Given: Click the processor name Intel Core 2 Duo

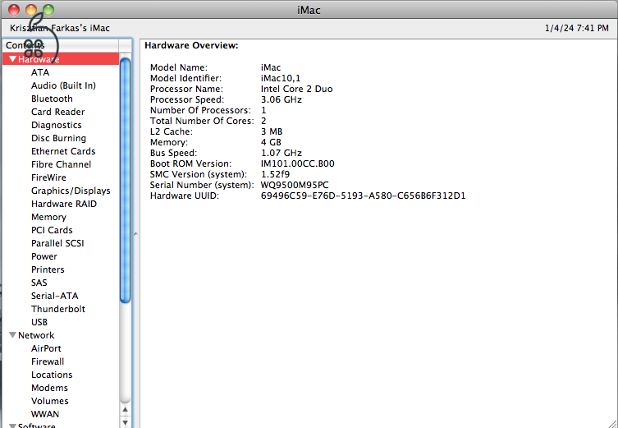Looking at the screenshot, I should [x=297, y=89].
